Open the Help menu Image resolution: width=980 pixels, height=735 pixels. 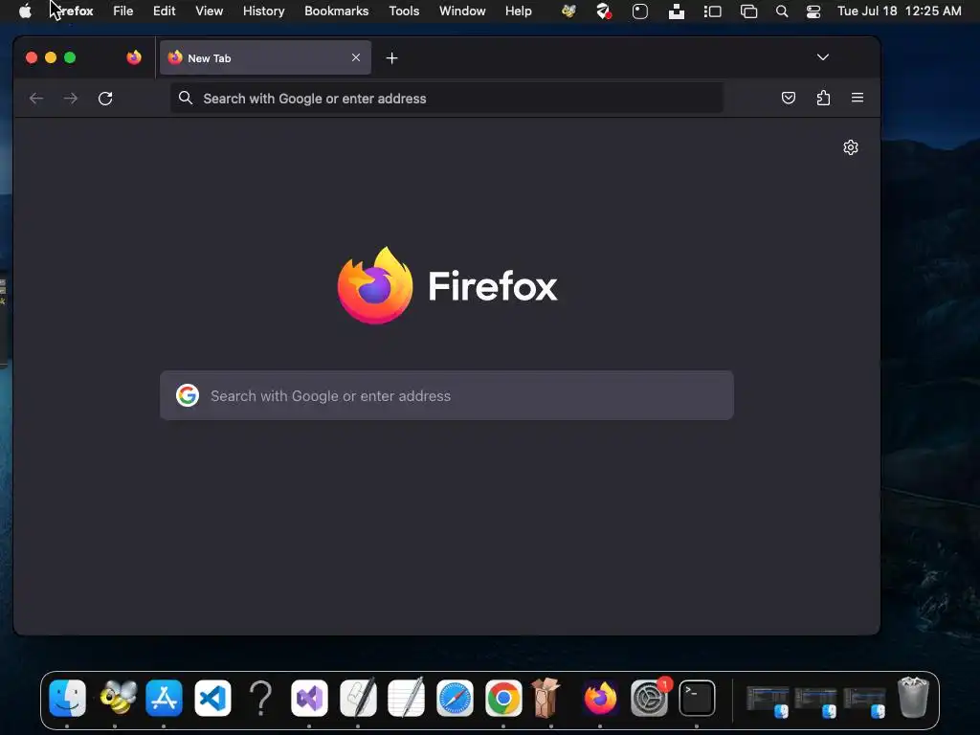click(x=518, y=11)
